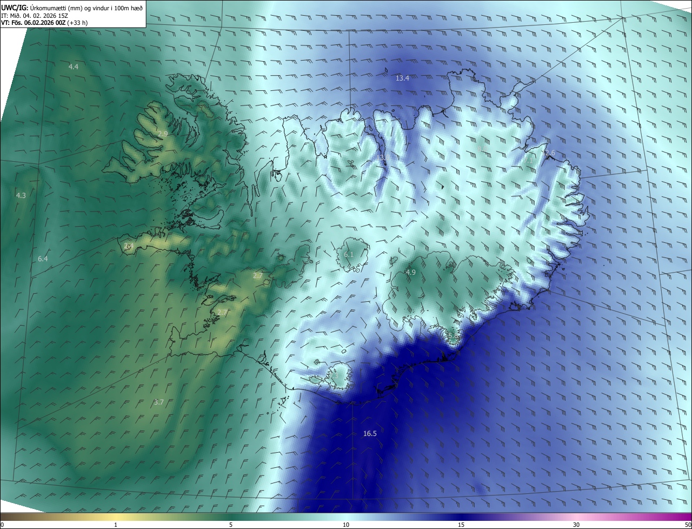Click the colorbar label "5"
The width and height of the screenshot is (692, 529).
[231, 525]
